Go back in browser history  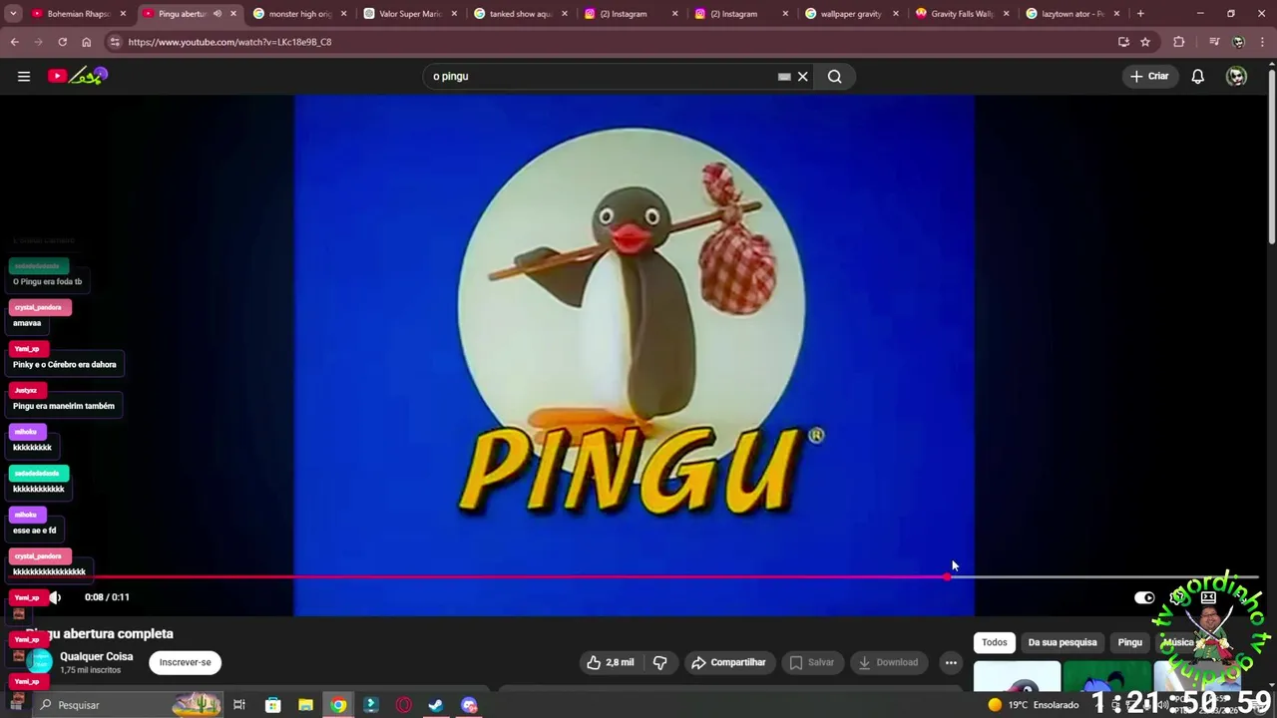(14, 42)
